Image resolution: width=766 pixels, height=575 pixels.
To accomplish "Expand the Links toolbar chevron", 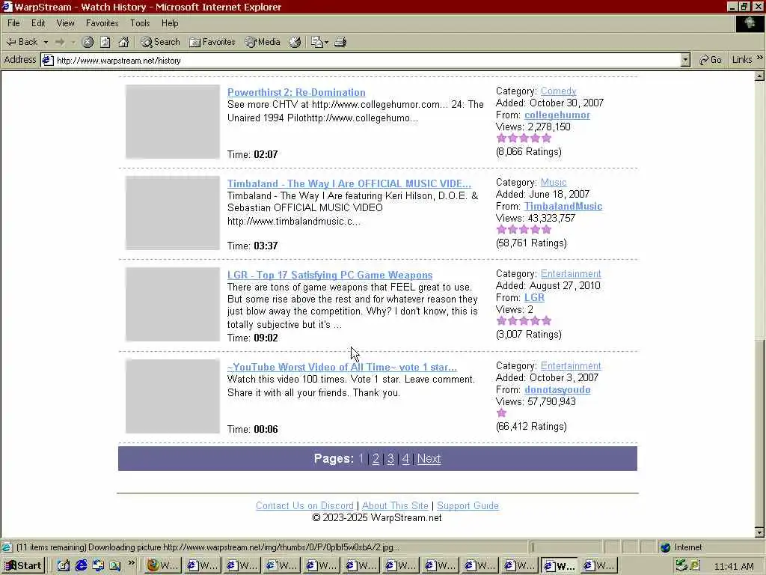I will pos(760,58).
